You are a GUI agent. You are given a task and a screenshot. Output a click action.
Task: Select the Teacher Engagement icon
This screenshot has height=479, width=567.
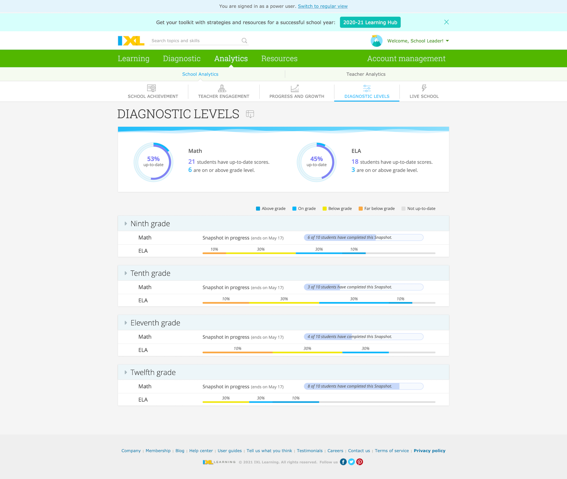(x=222, y=88)
